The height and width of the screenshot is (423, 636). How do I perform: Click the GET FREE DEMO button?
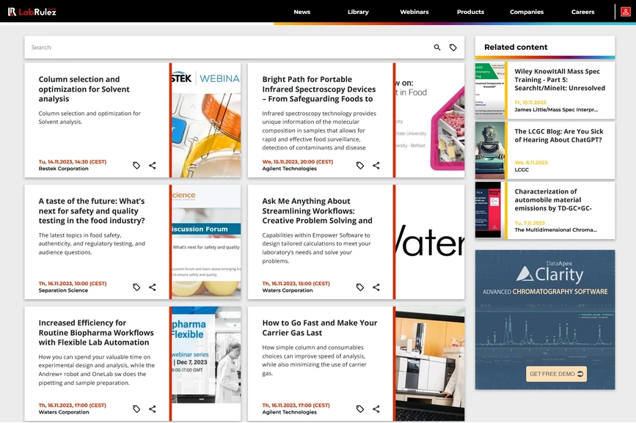click(556, 374)
